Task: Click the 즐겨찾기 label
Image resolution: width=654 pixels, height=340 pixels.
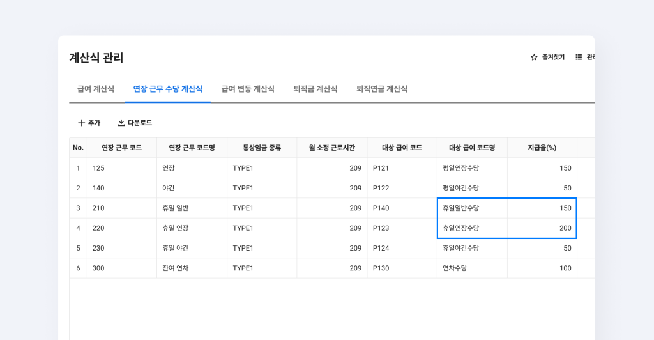Action: tap(553, 57)
